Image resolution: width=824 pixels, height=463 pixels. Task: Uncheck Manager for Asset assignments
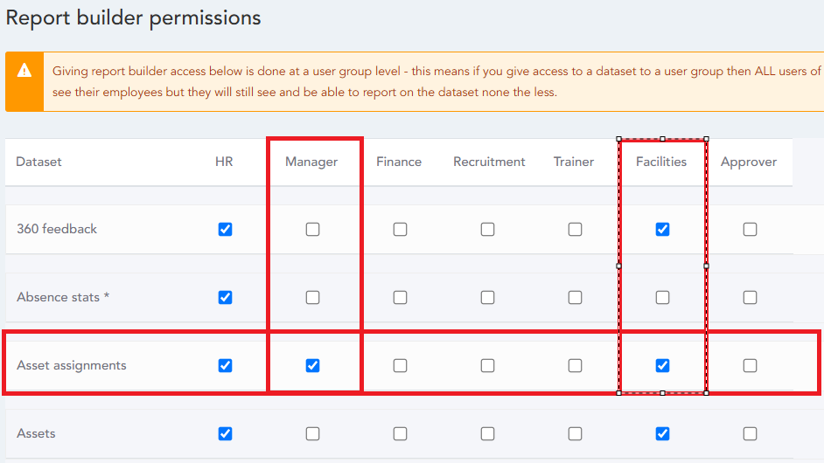point(312,366)
